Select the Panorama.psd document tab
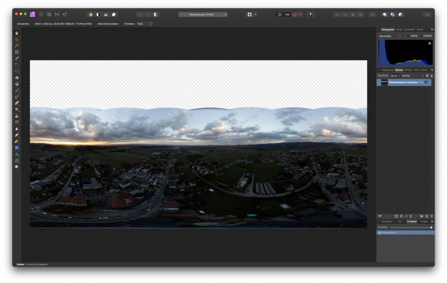This screenshot has width=447, height=283. point(202,14)
